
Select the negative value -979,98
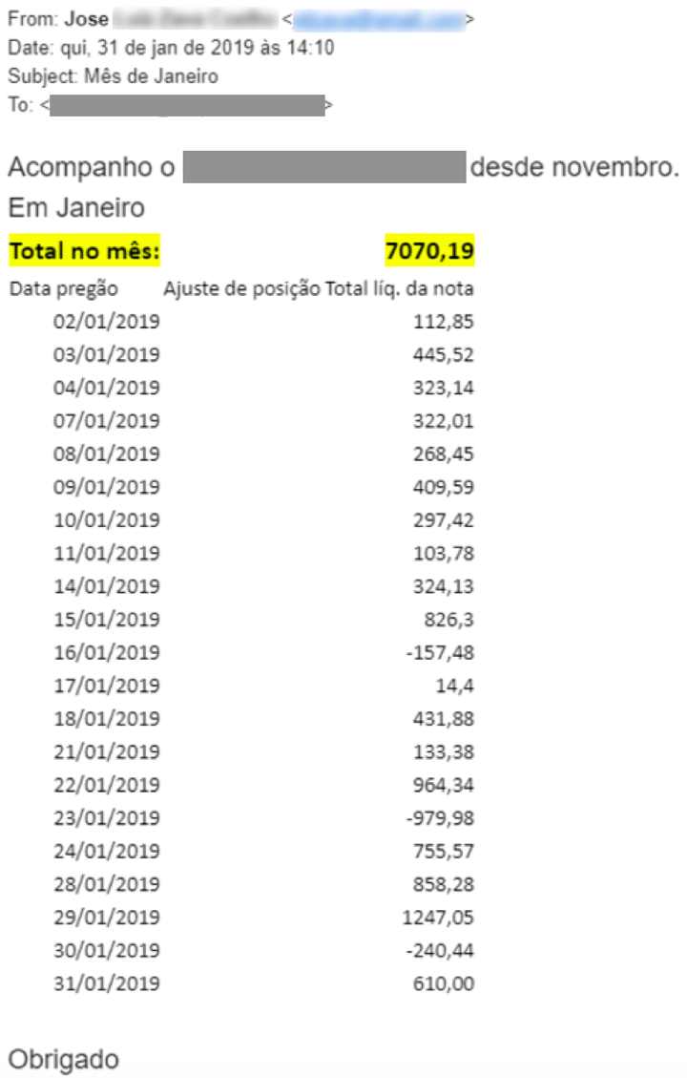(x=440, y=818)
